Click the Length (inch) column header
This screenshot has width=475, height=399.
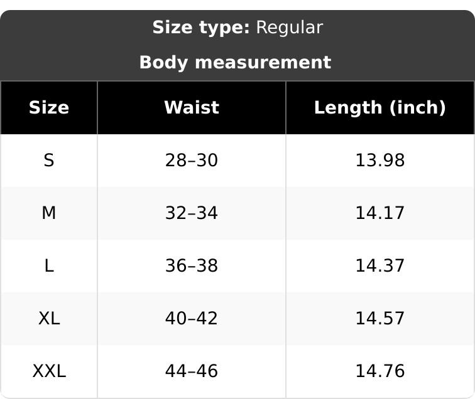coord(380,108)
